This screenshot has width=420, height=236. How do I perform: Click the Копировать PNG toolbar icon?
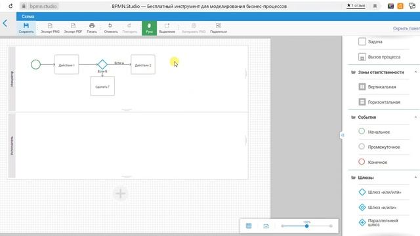[194, 28]
